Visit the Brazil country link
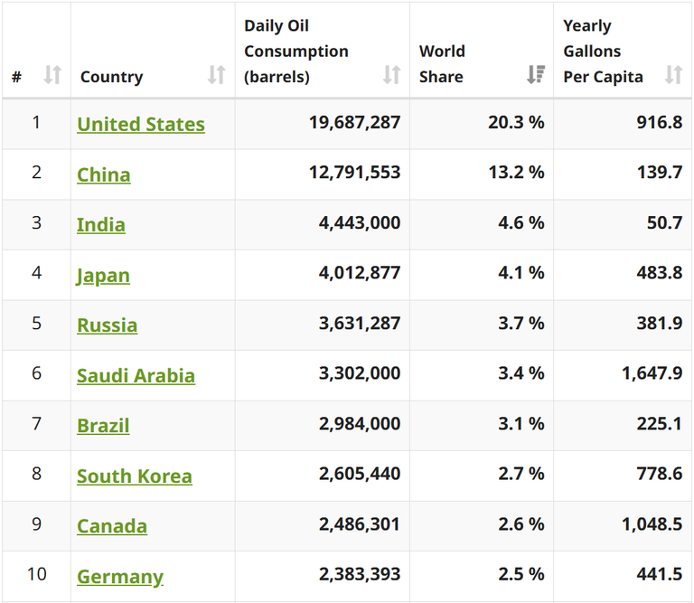This screenshot has width=694, height=603. pos(103,426)
